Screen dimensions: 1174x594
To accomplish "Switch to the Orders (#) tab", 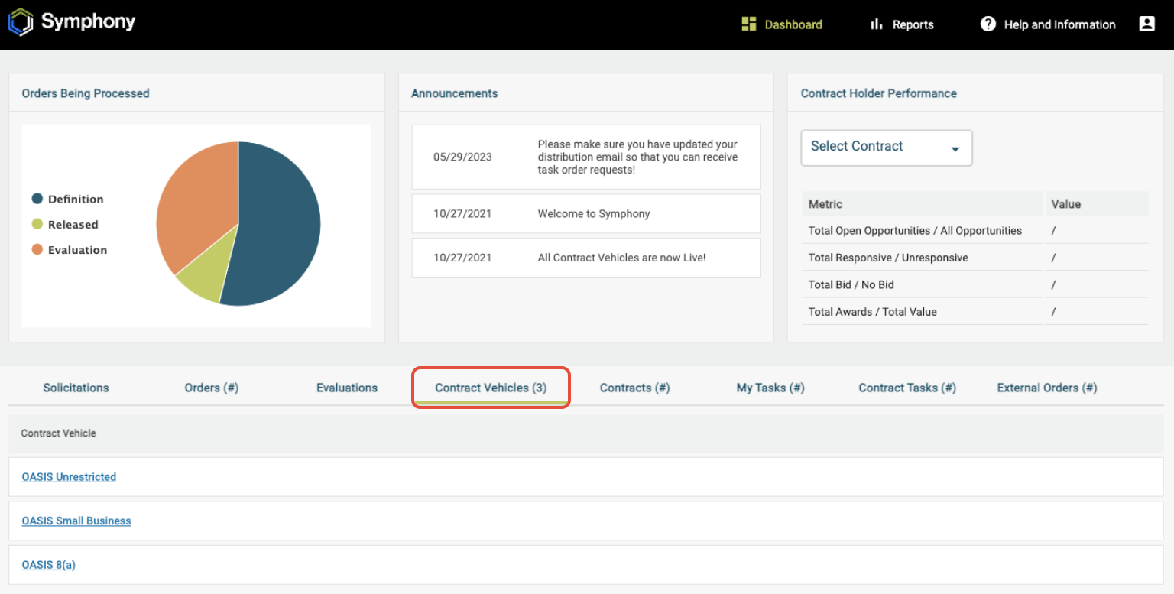I will click(x=212, y=388).
